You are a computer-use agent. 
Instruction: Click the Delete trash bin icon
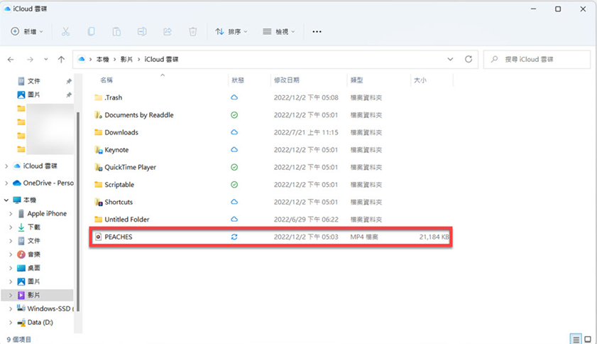193,32
